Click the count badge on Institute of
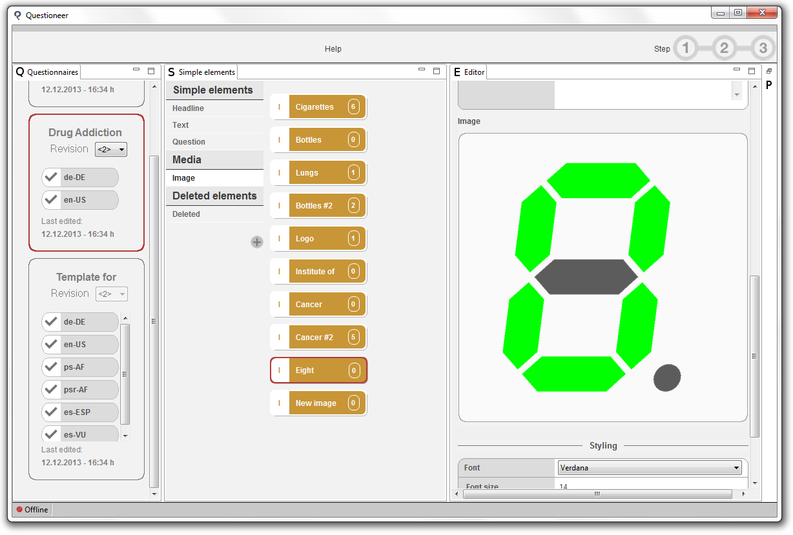793x535 pixels. point(353,272)
